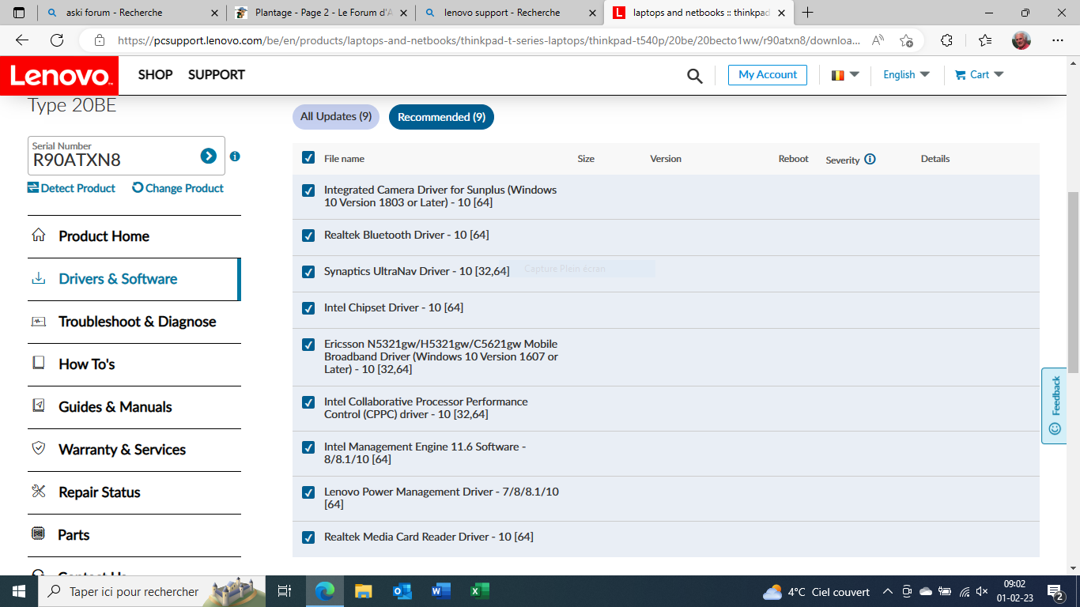This screenshot has width=1080, height=607.
Task: Click the page vertical scrollbar
Action: [1073, 282]
